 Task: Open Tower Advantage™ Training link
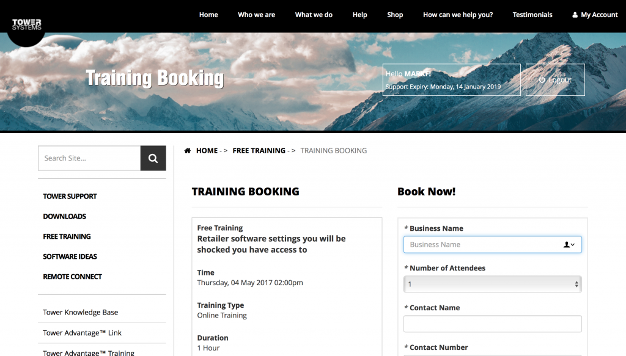click(88, 352)
